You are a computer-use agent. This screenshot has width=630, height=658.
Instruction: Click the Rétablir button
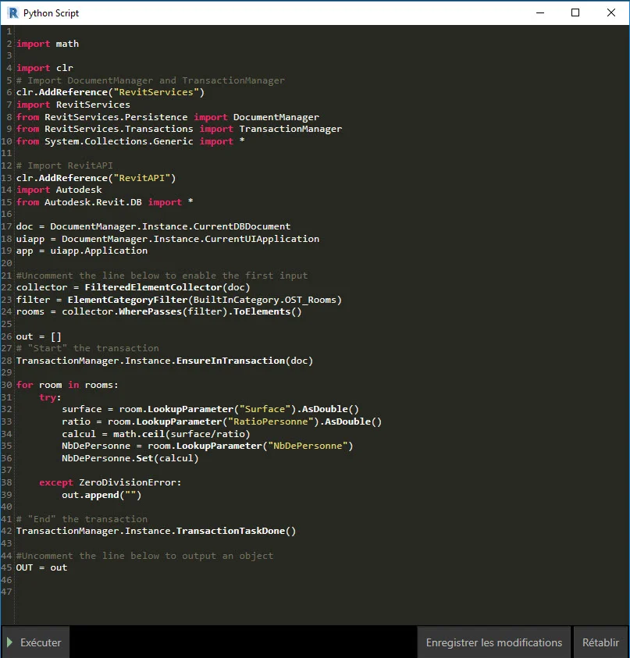[600, 642]
